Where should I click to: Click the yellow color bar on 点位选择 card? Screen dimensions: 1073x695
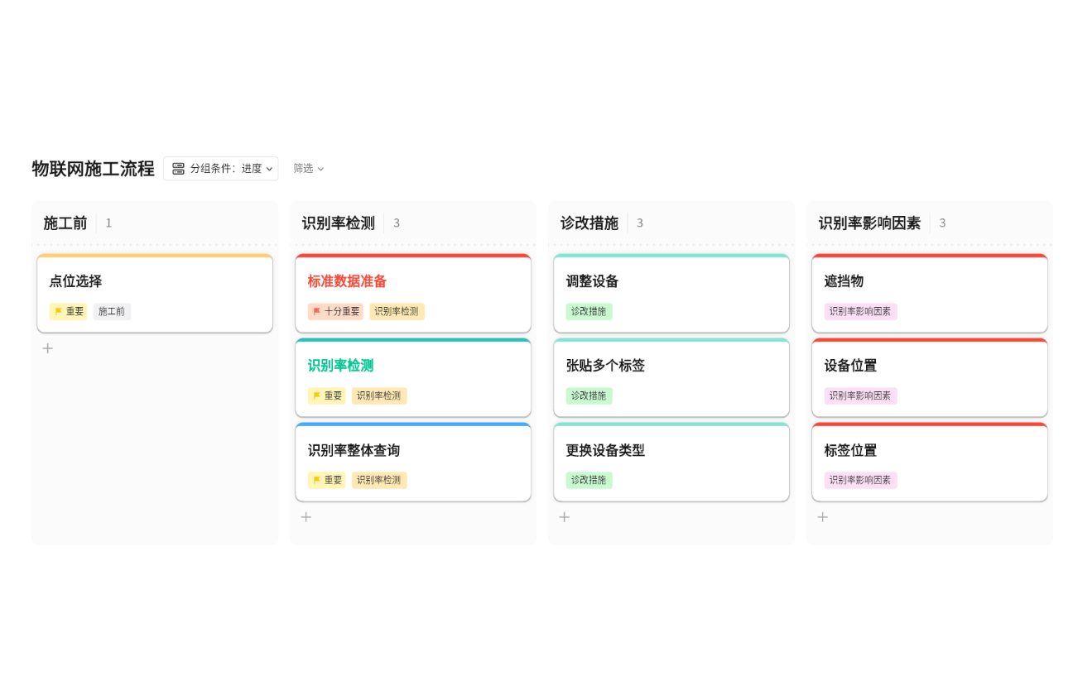[x=155, y=257]
